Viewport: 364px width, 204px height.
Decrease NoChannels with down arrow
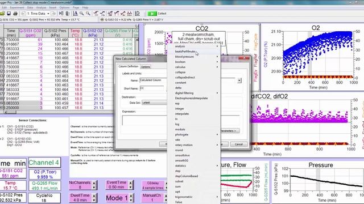pos(94,188)
